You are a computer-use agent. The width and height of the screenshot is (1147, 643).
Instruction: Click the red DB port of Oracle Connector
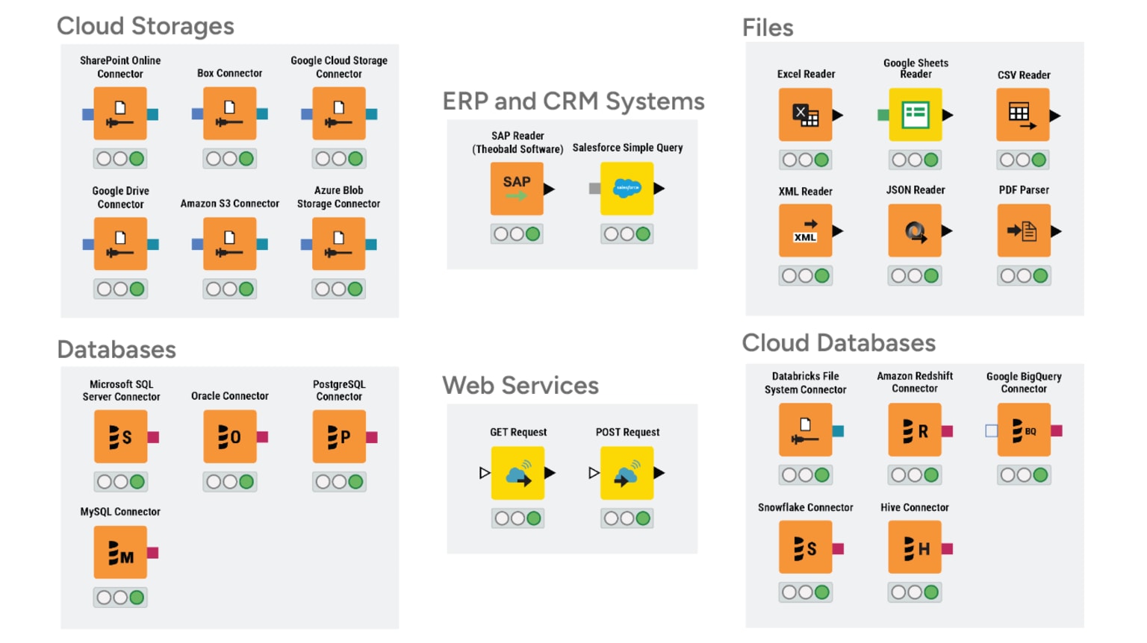(262, 437)
